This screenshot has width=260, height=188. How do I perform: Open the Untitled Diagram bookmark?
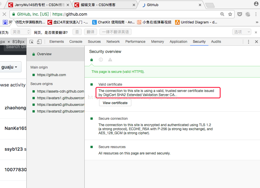click(x=196, y=22)
